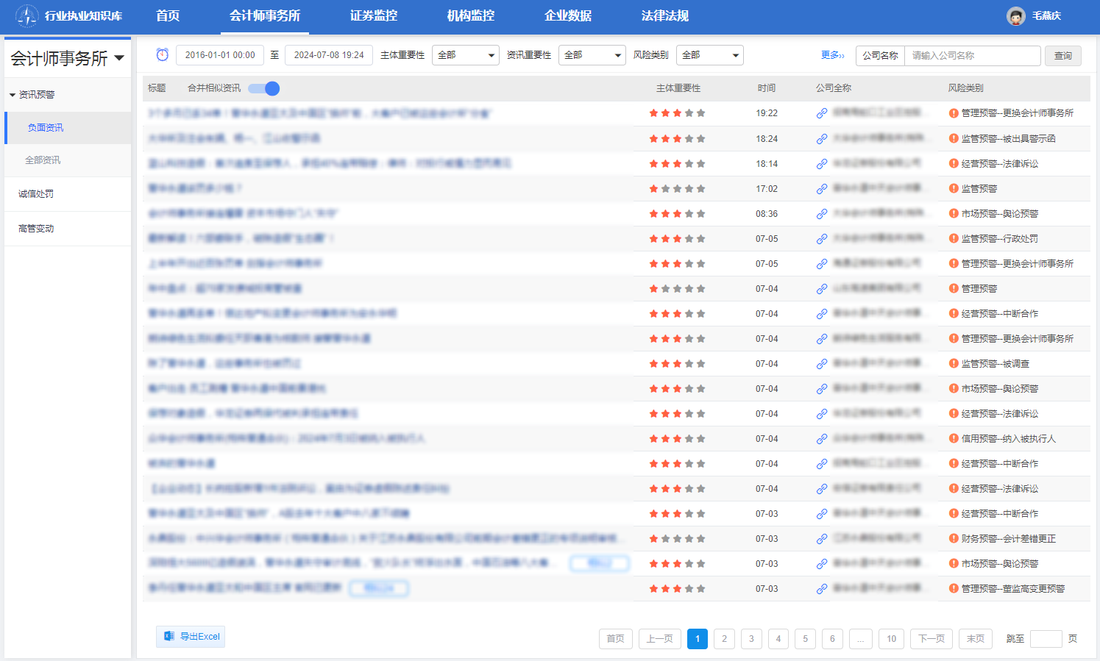Screen dimensions: 1100x661
Task: Click the 请输入公司名称 input field
Action: [972, 56]
